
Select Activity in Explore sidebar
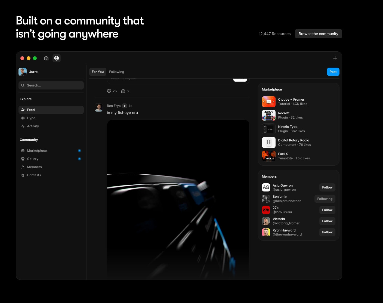pos(51,126)
